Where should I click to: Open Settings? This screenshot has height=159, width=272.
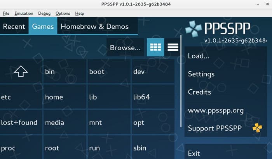pos(225,74)
